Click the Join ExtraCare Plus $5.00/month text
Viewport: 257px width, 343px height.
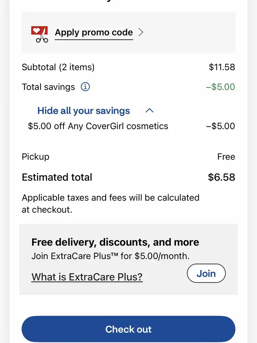[x=110, y=256]
